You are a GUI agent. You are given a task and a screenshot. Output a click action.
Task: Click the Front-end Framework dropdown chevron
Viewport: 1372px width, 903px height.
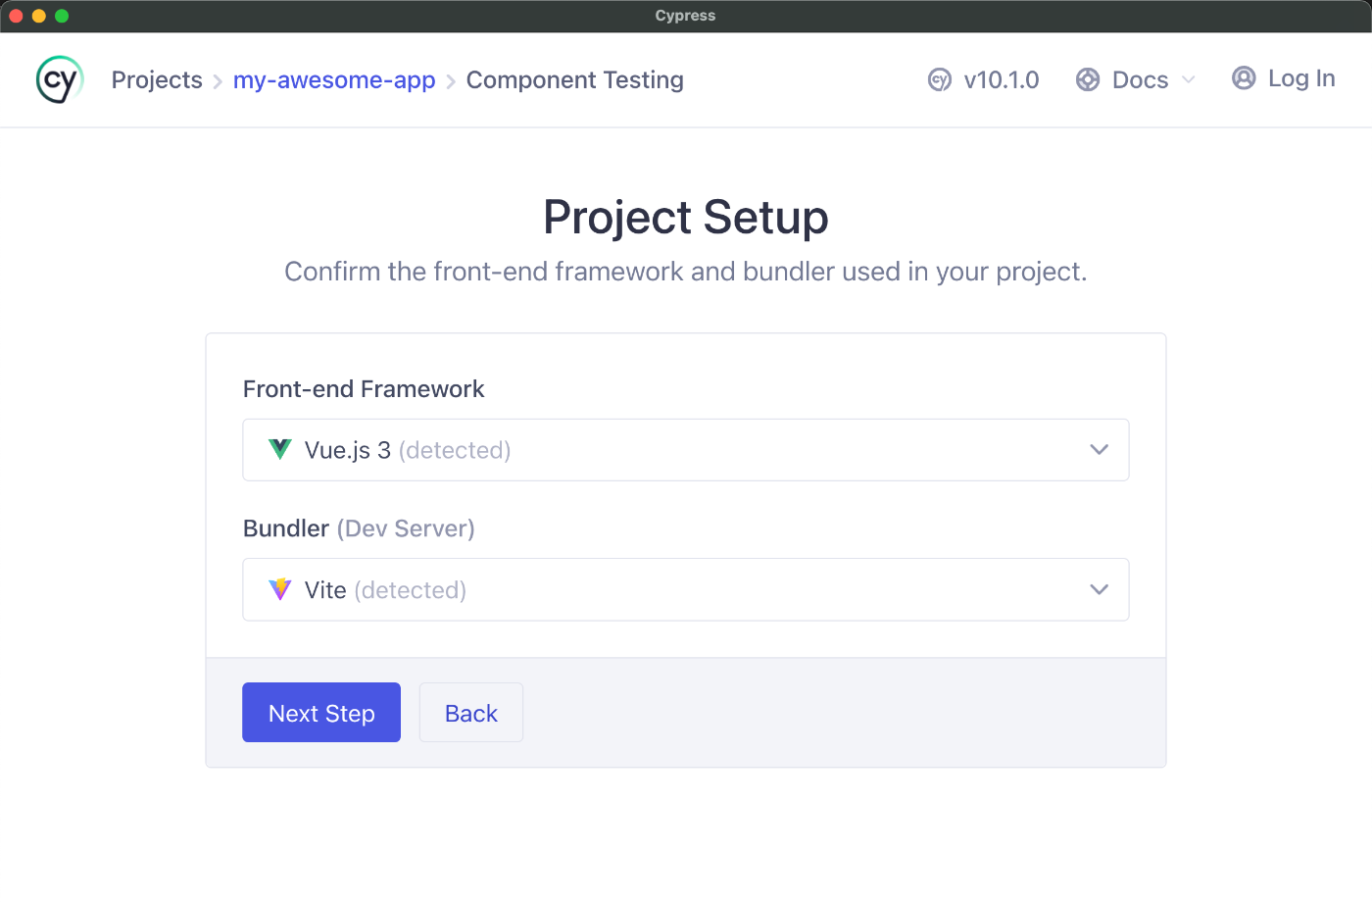(x=1099, y=450)
